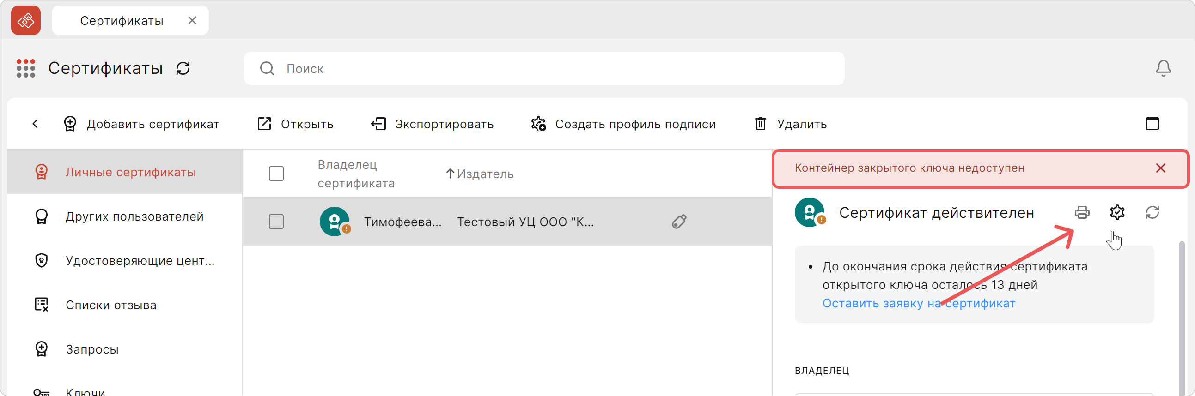Delete certificate using the trash icon

coord(759,124)
